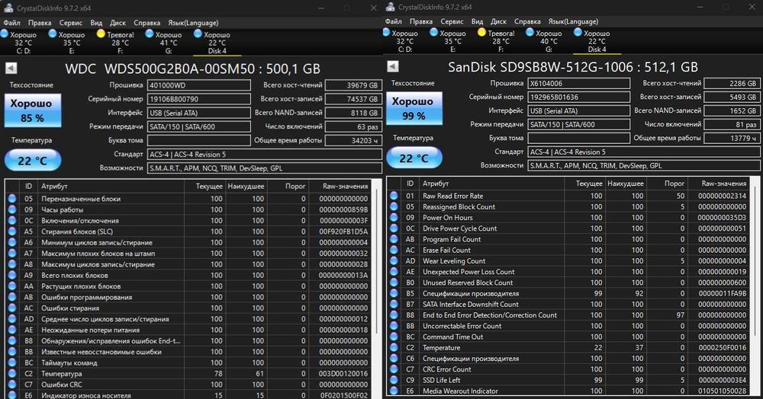The width and height of the screenshot is (763, 399).
Task: Click total host writes value 5493 GB
Action: tap(732, 97)
